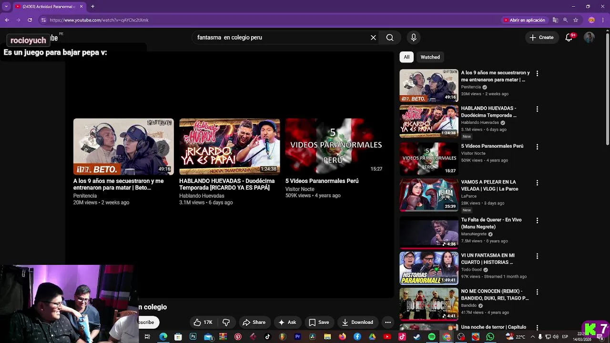This screenshot has width=610, height=343.
Task: Open YouTube notifications bell
Action: (569, 38)
